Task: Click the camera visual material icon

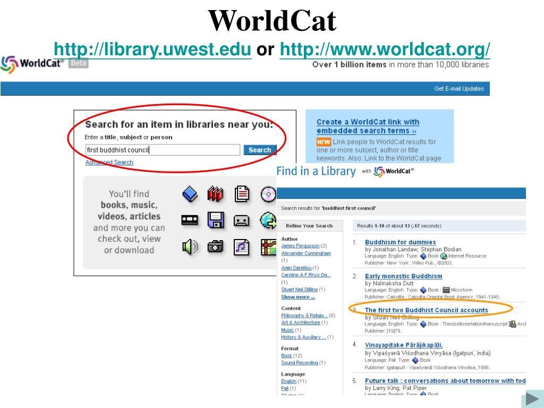Action: (216, 246)
